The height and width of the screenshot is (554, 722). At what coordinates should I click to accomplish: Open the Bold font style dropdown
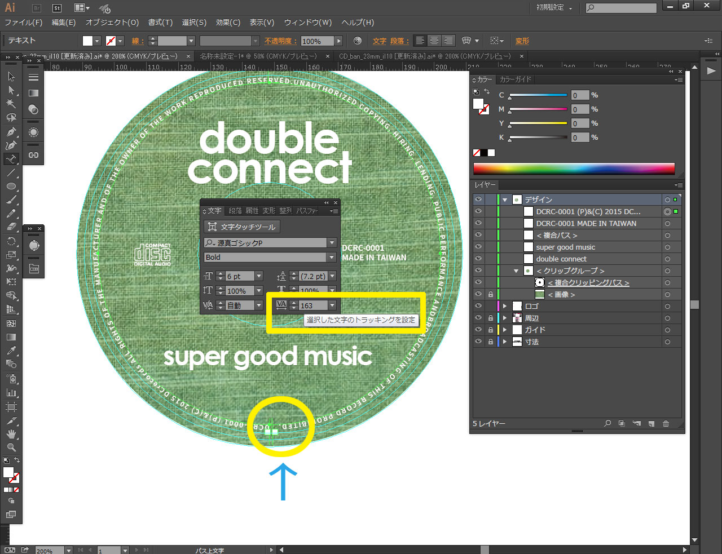(x=332, y=257)
